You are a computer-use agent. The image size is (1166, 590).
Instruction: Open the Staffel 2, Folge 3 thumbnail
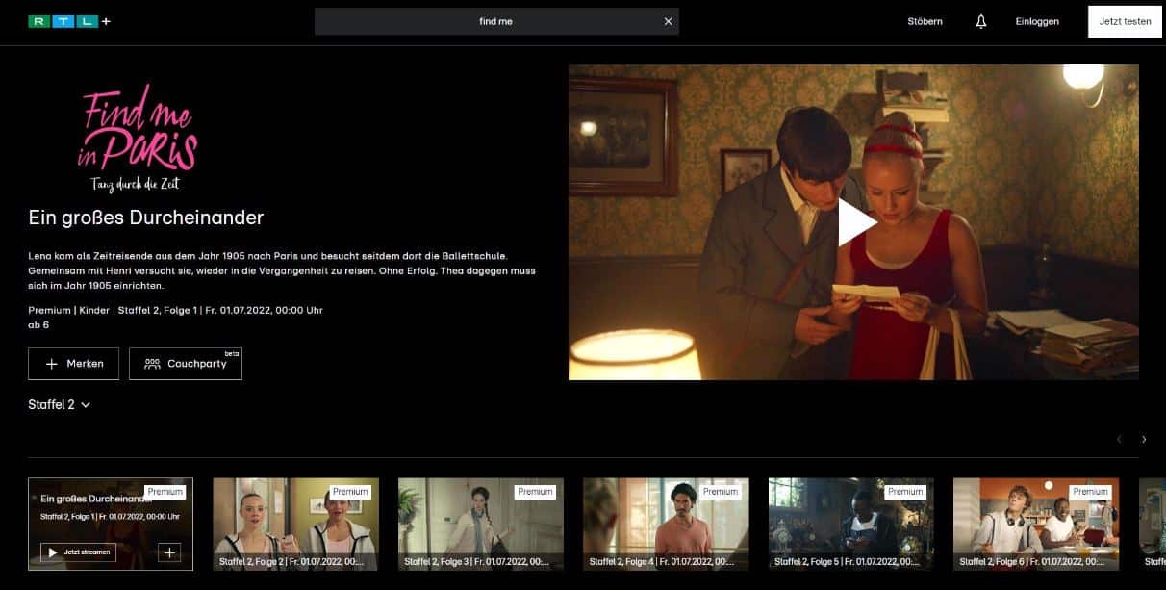pos(481,524)
